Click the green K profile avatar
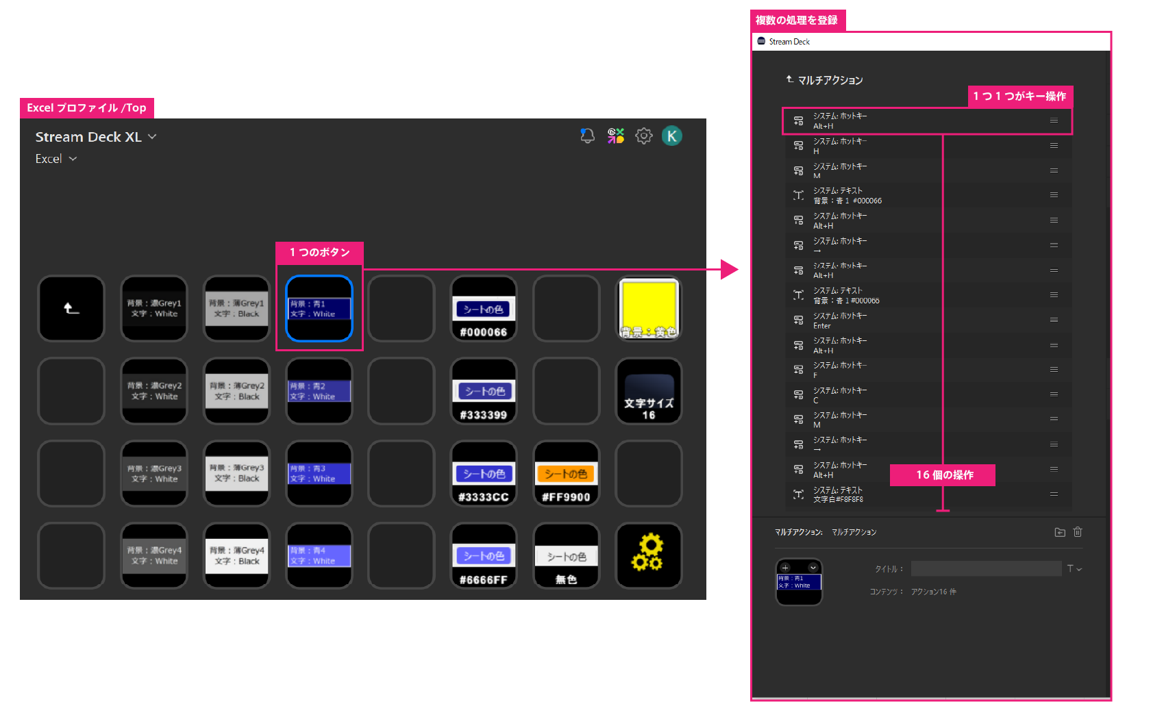The width and height of the screenshot is (1151, 719). coord(671,136)
